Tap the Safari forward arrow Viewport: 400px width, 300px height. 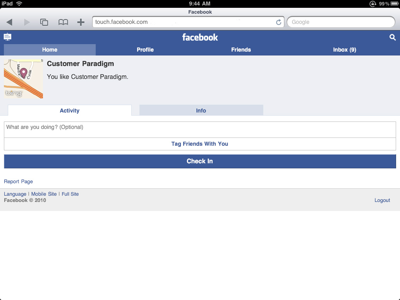[x=27, y=22]
